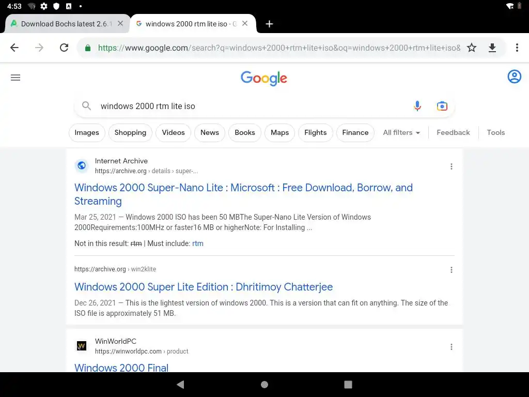
Task: Select the windows 2000 rtm lite iso tab
Action: 191,24
